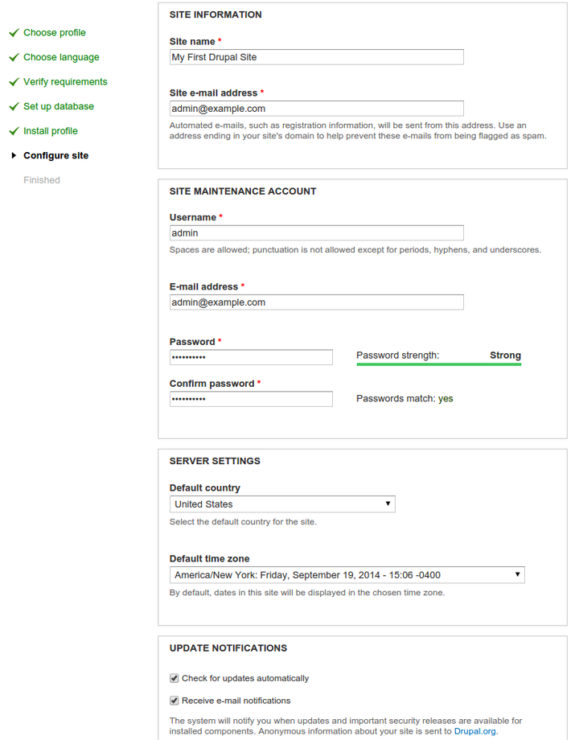575x740 pixels.
Task: Click the Password input field
Action: click(251, 357)
